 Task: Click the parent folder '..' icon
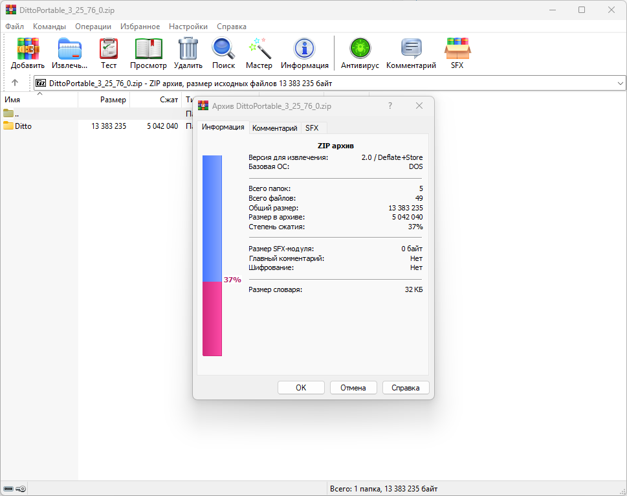click(x=8, y=113)
